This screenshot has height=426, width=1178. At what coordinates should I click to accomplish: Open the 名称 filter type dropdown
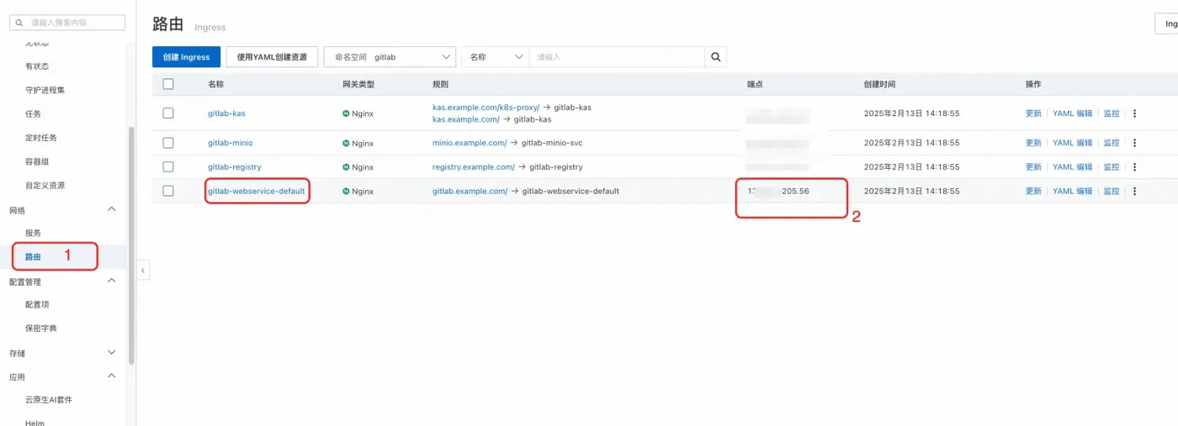click(x=495, y=57)
